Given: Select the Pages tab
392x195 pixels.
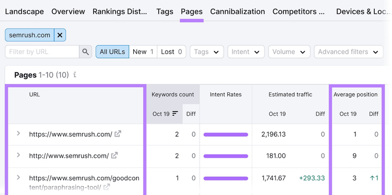Looking at the screenshot, I should 192,11.
